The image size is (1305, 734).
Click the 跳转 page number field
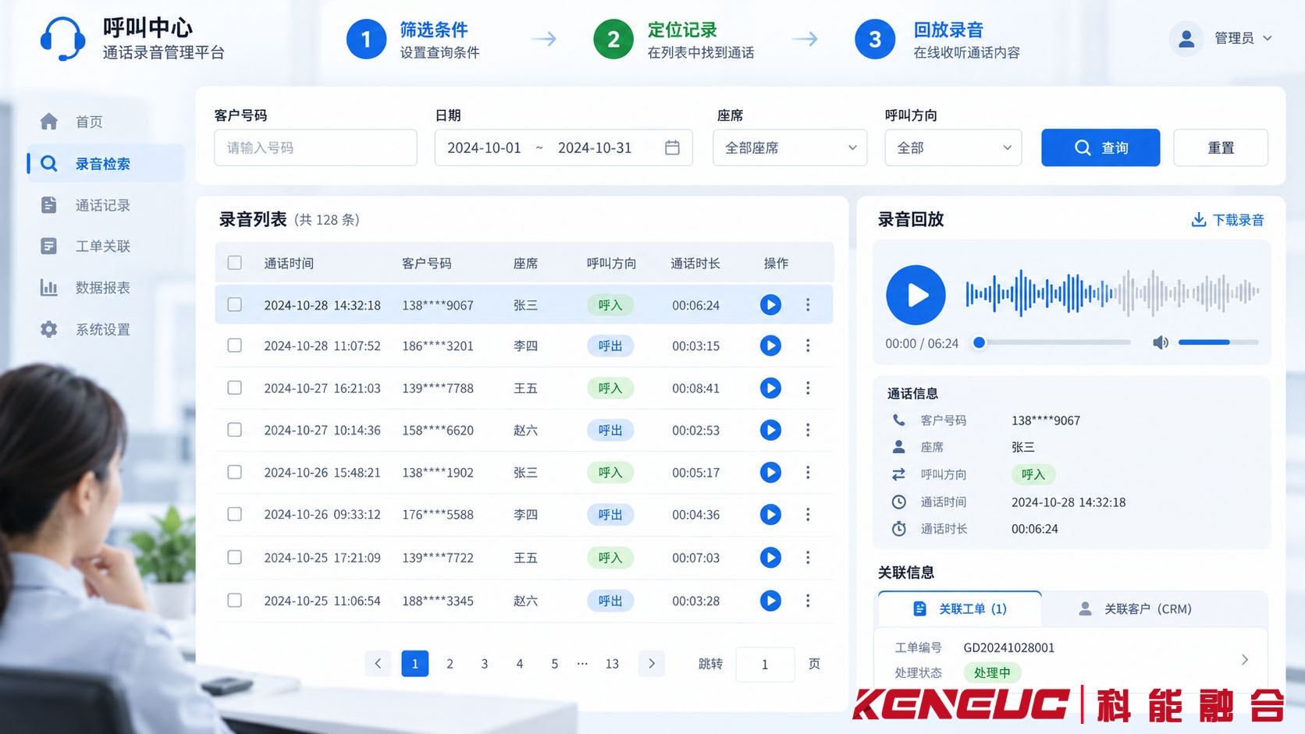pyautogui.click(x=765, y=664)
